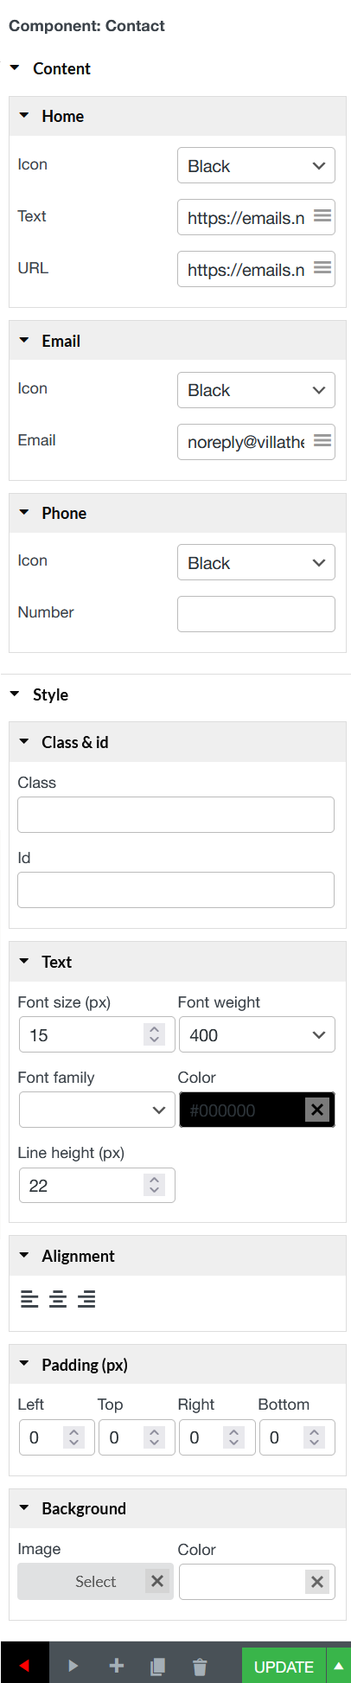Click the green UPDATE button
The height and width of the screenshot is (1683, 351).
tap(284, 1666)
